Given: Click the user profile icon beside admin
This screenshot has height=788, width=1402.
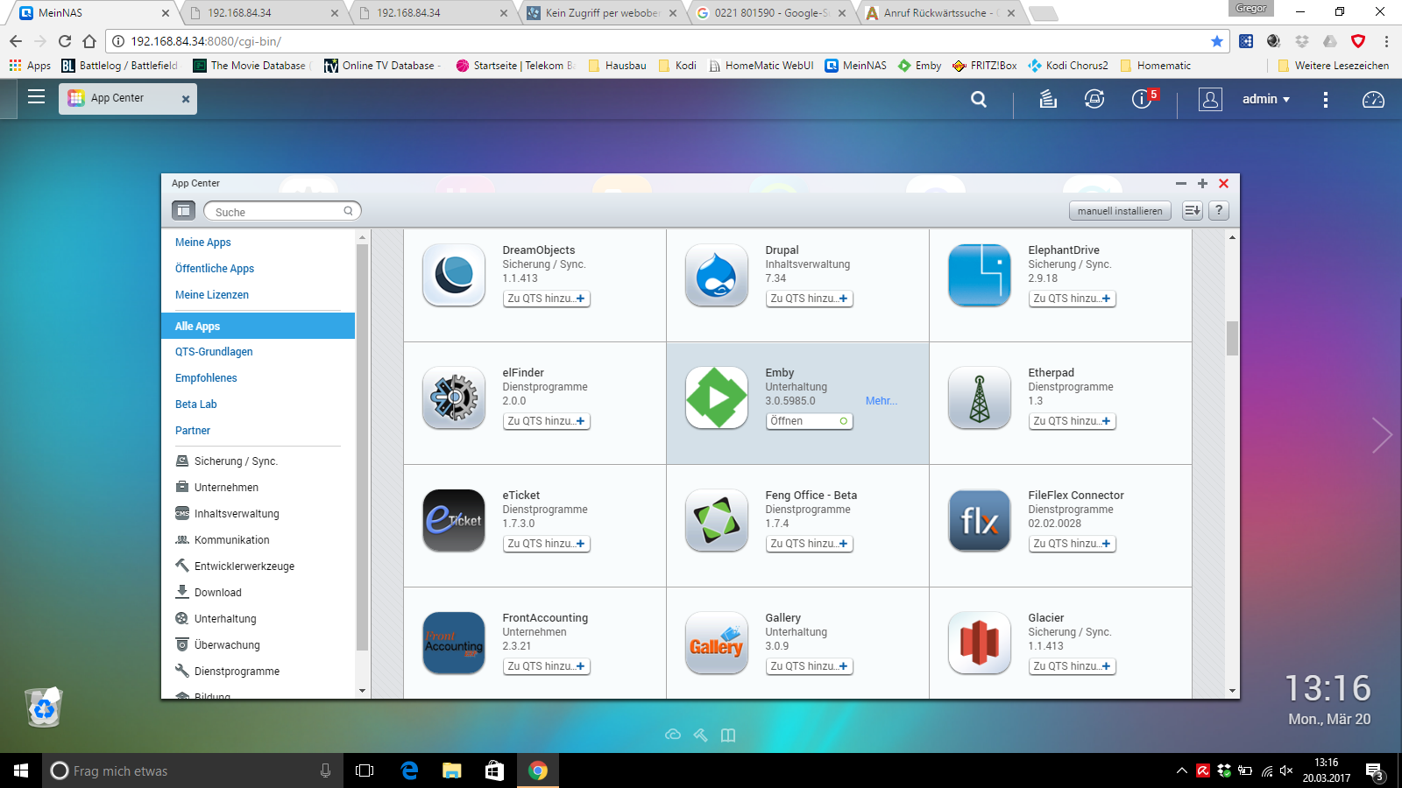Looking at the screenshot, I should click(x=1210, y=99).
